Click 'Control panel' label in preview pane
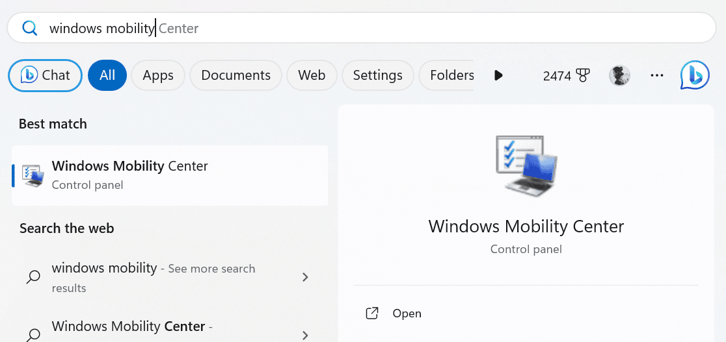Screen dimensions: 726x342 [526, 250]
